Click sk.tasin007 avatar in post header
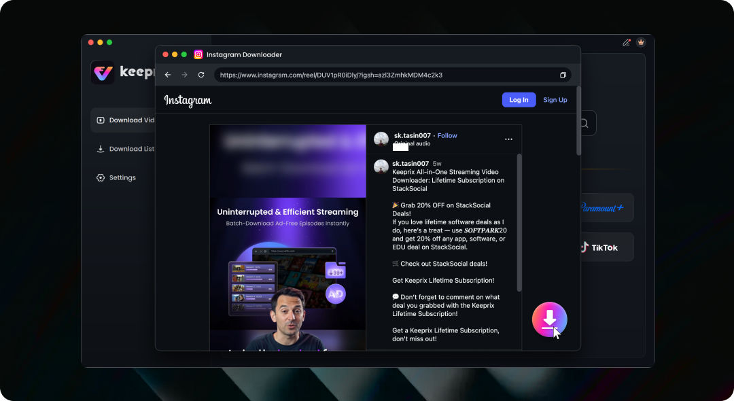Viewport: 734px width, 401px height. (381, 139)
